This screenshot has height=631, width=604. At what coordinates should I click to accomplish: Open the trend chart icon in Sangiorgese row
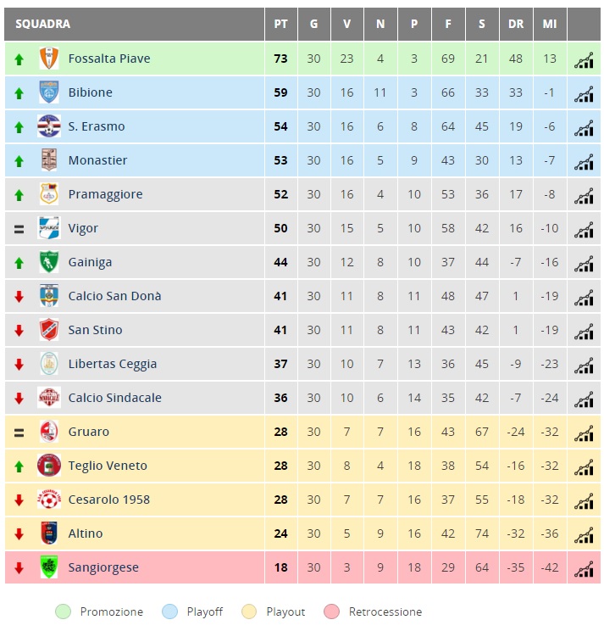pos(584,568)
